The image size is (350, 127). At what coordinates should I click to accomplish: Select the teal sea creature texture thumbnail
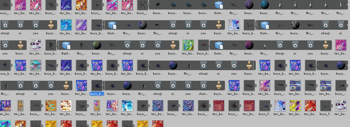click(36, 65)
